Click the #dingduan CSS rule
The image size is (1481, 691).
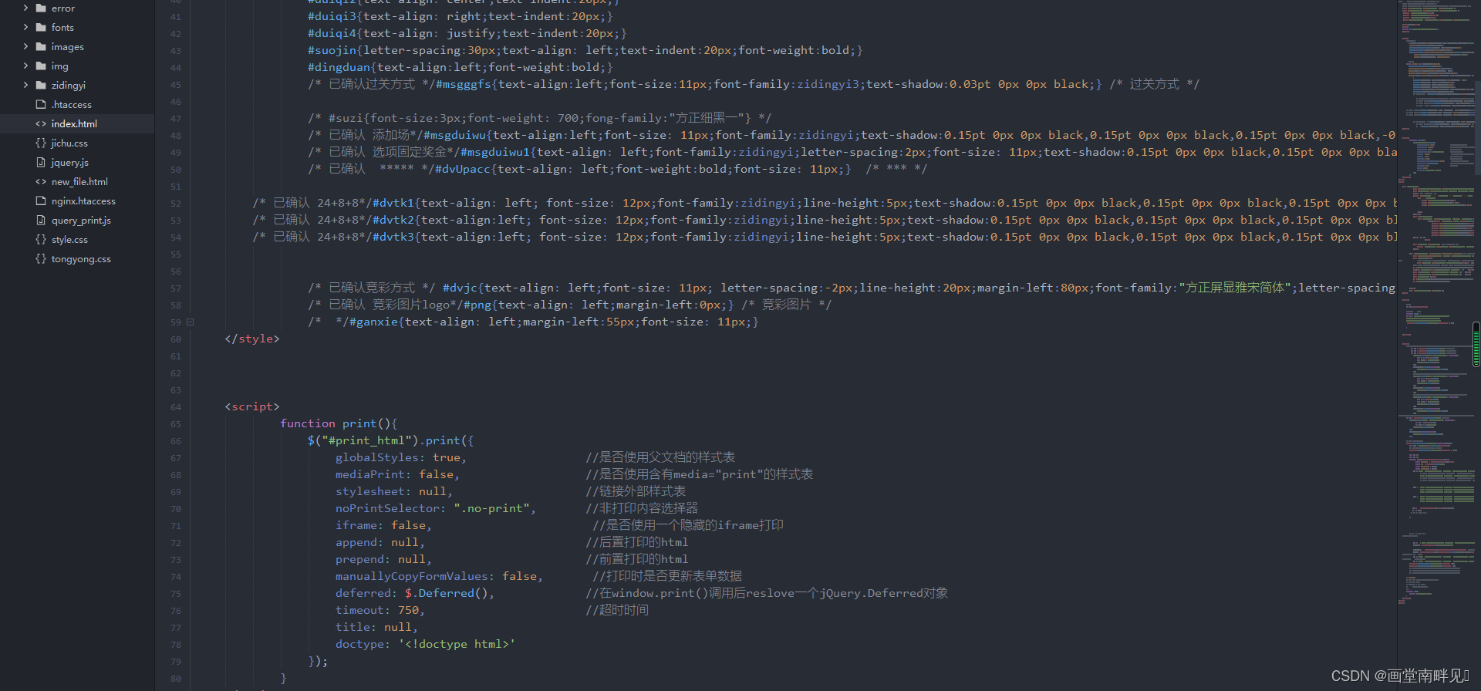(x=460, y=67)
